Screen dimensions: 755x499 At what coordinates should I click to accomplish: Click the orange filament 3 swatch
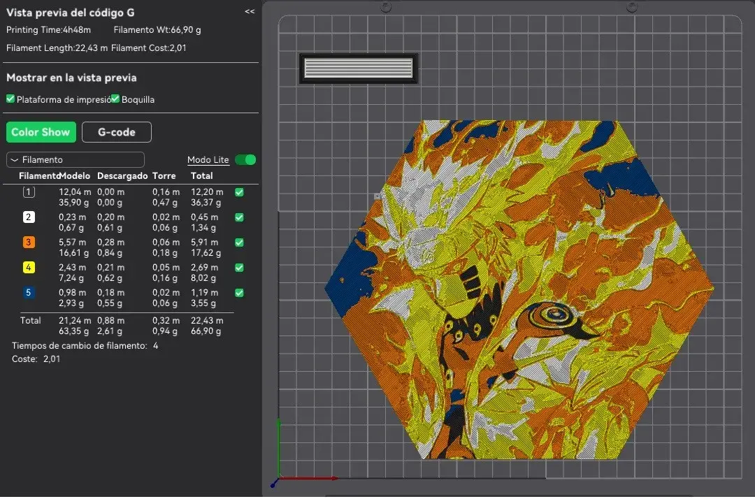[x=29, y=242]
